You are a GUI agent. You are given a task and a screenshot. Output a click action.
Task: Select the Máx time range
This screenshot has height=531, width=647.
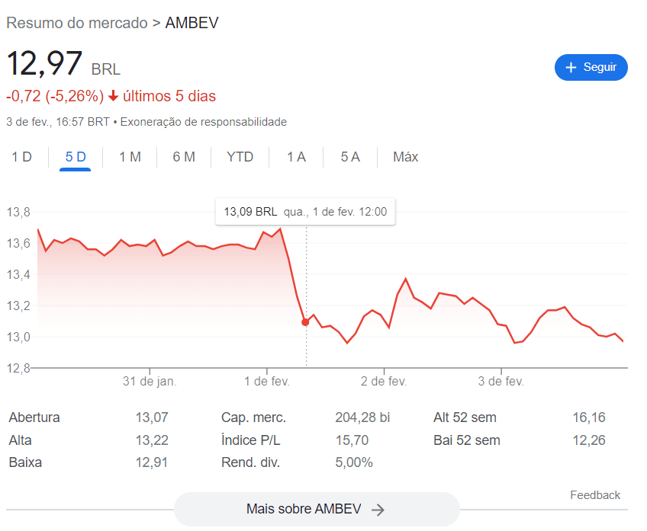pyautogui.click(x=405, y=157)
